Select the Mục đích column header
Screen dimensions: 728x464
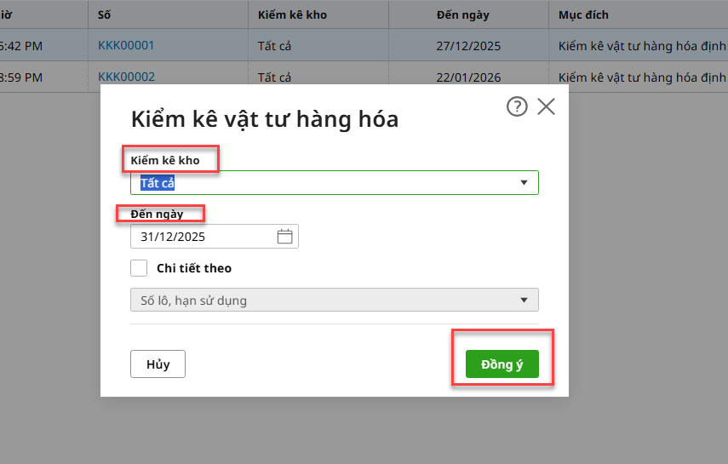point(583,15)
